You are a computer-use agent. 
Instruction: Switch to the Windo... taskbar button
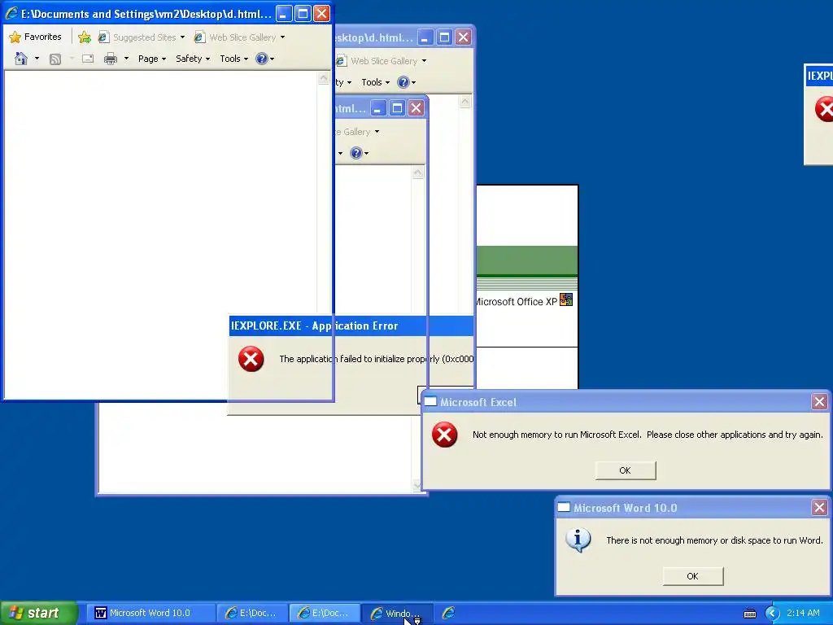(x=397, y=613)
